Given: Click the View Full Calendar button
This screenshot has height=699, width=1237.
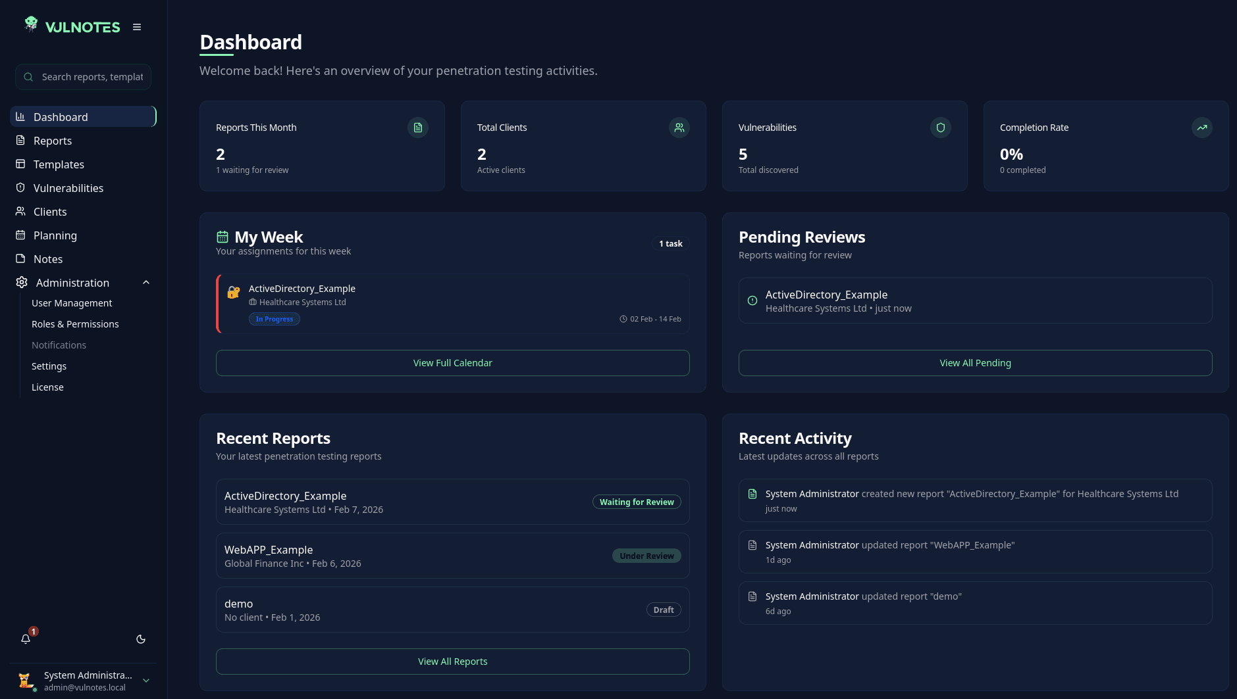Looking at the screenshot, I should [452, 362].
